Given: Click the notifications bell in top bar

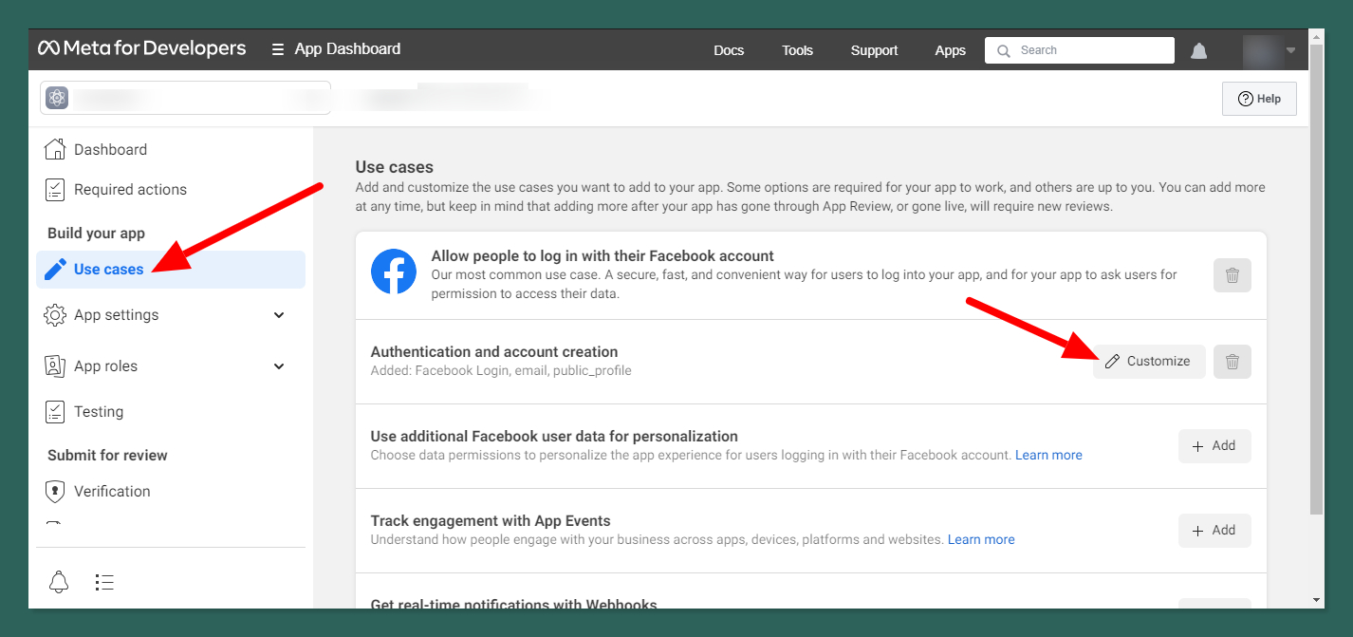Looking at the screenshot, I should click(1199, 51).
